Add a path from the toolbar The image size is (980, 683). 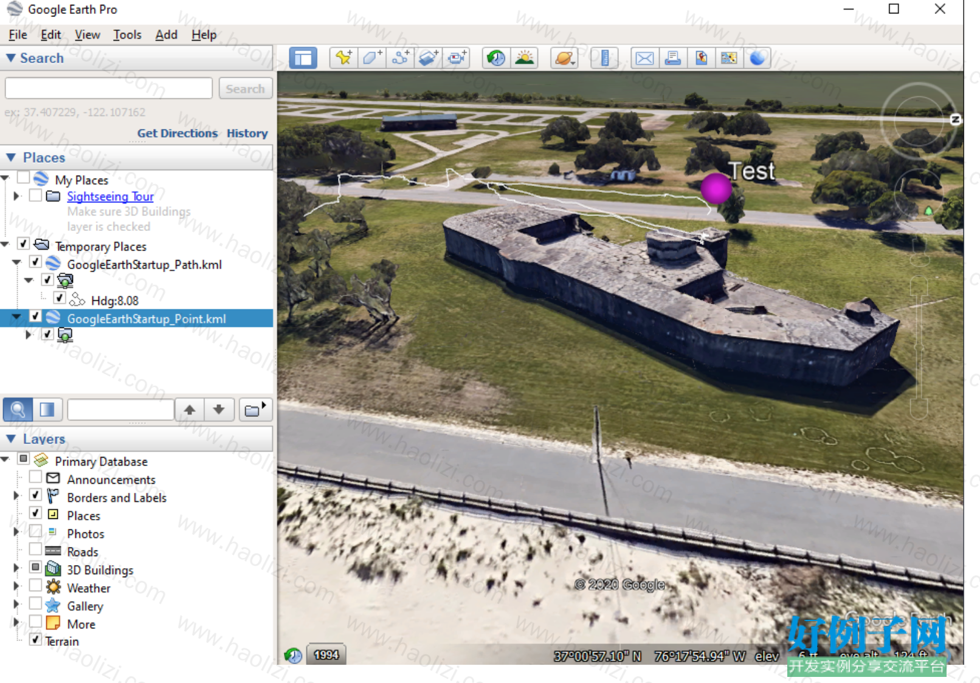coord(400,58)
